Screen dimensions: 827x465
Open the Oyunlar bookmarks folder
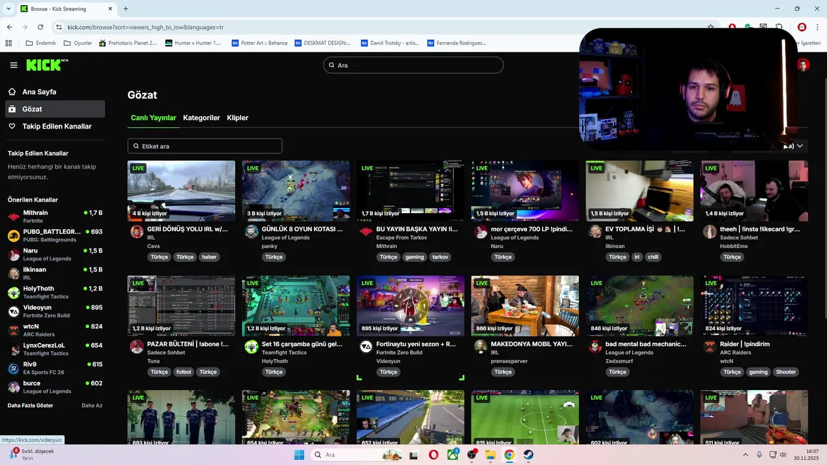point(78,43)
